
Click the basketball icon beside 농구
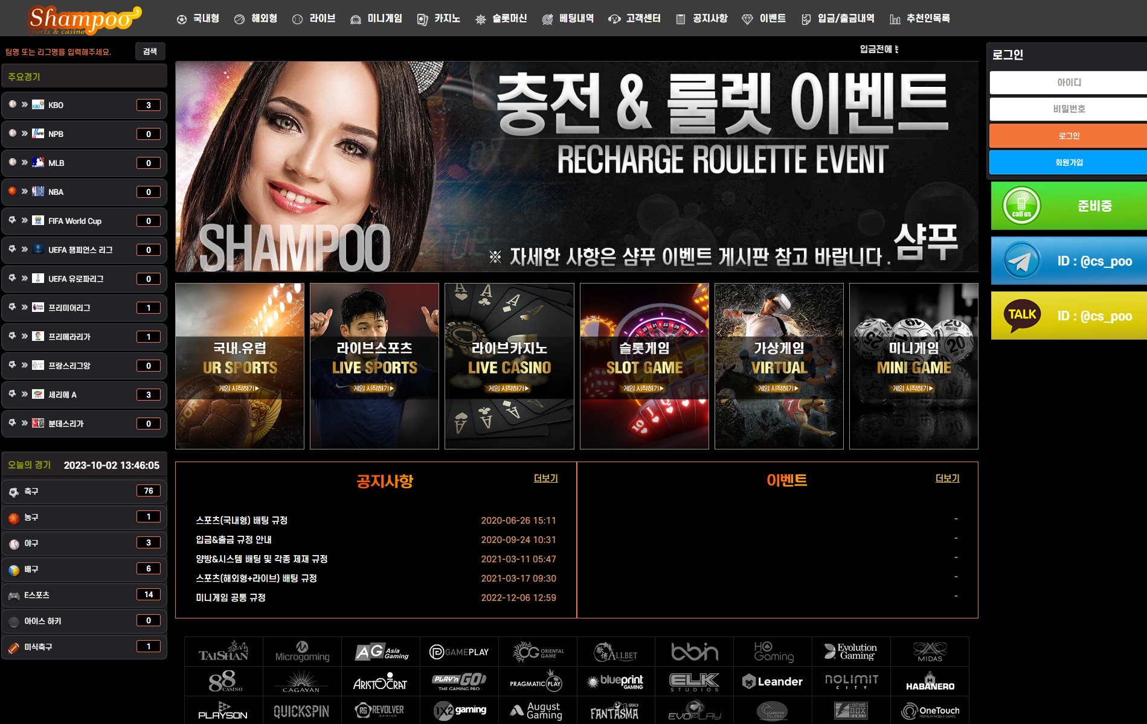[x=14, y=518]
